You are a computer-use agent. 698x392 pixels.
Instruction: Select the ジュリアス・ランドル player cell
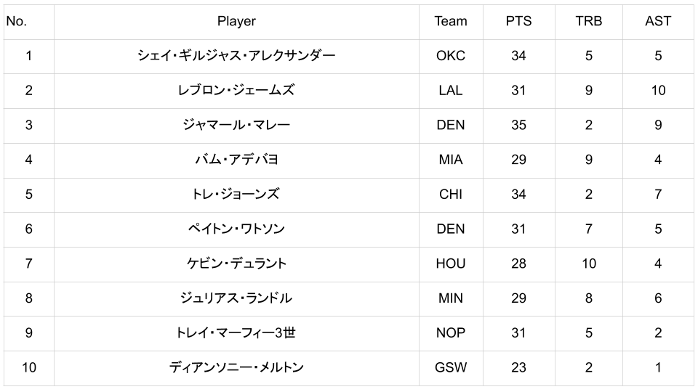tap(236, 298)
